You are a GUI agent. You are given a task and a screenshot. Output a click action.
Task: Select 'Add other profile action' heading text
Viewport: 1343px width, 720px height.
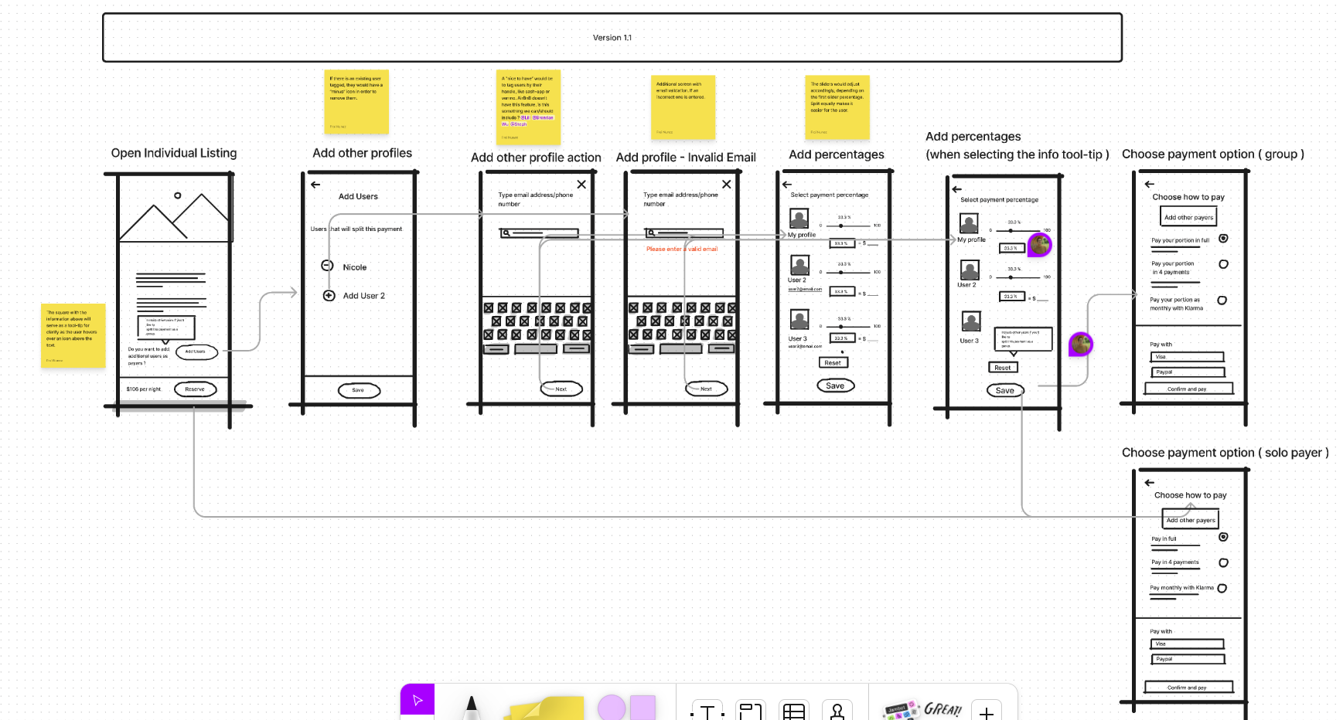click(536, 158)
